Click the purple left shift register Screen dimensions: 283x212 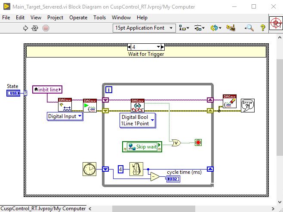(105, 100)
